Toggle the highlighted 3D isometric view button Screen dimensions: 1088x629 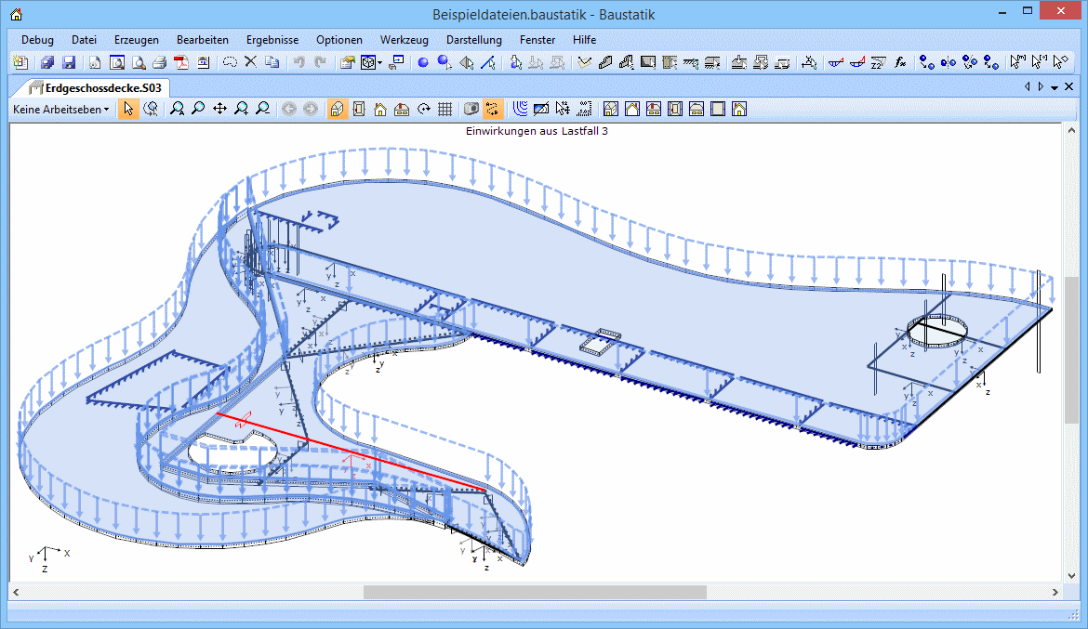pos(338,109)
